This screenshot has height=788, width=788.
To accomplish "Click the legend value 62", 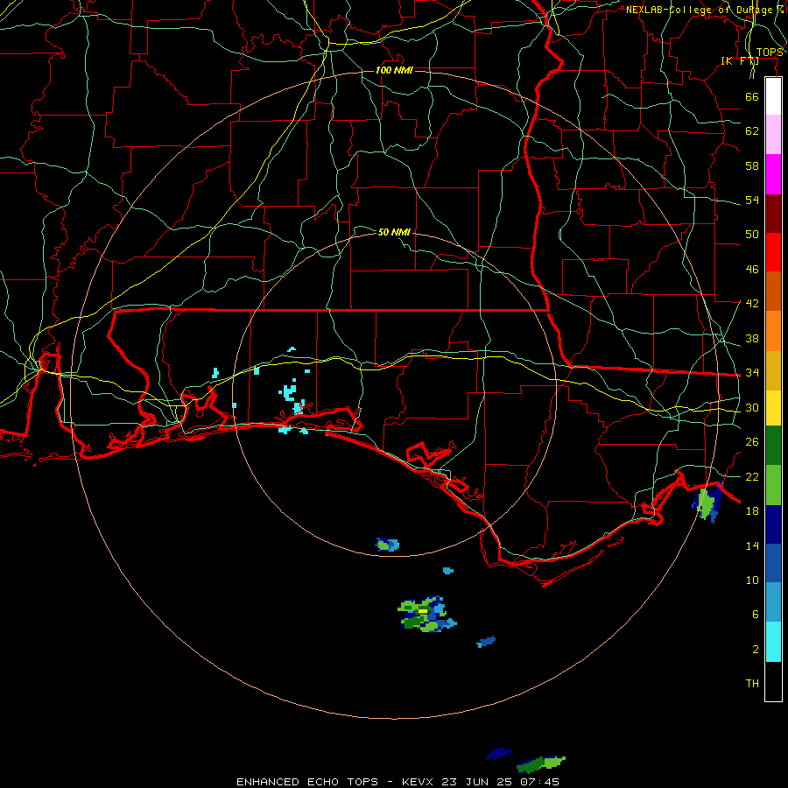I will click(x=752, y=131).
